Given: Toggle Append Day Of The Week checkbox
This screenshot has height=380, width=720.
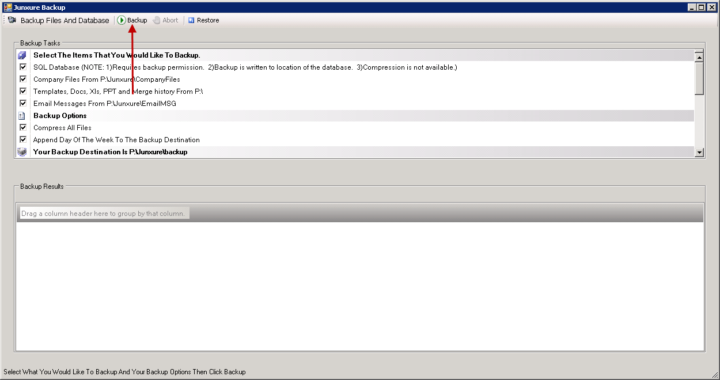Looking at the screenshot, I should pyautogui.click(x=23, y=139).
